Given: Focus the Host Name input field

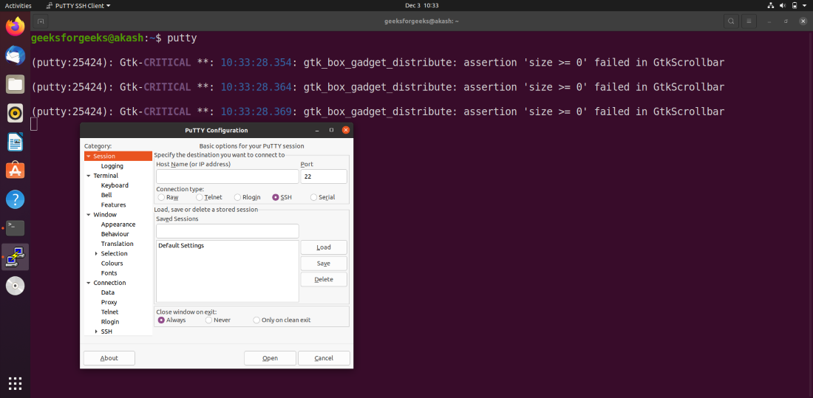Looking at the screenshot, I should point(228,176).
